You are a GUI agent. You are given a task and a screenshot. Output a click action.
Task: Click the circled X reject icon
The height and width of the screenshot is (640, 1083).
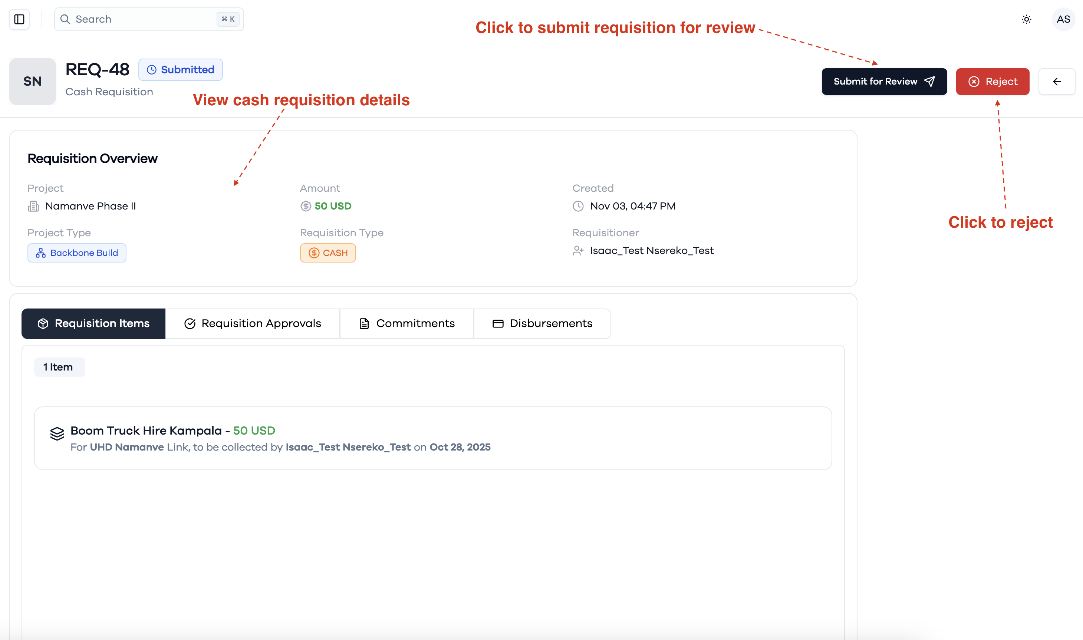point(974,82)
